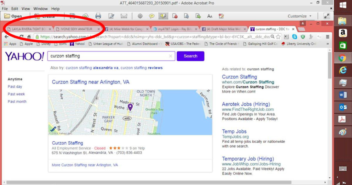Open the gear settings icon in Acrobat toolbar
This screenshot has height=185, width=352.
coord(140,16)
